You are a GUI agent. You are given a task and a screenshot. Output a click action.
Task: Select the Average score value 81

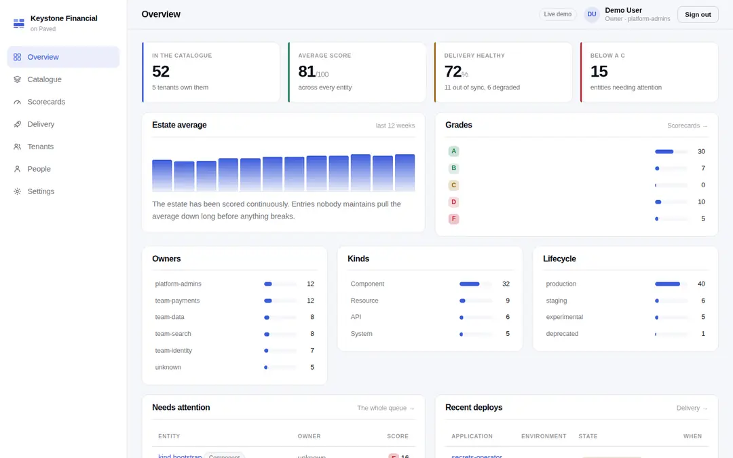click(x=307, y=71)
